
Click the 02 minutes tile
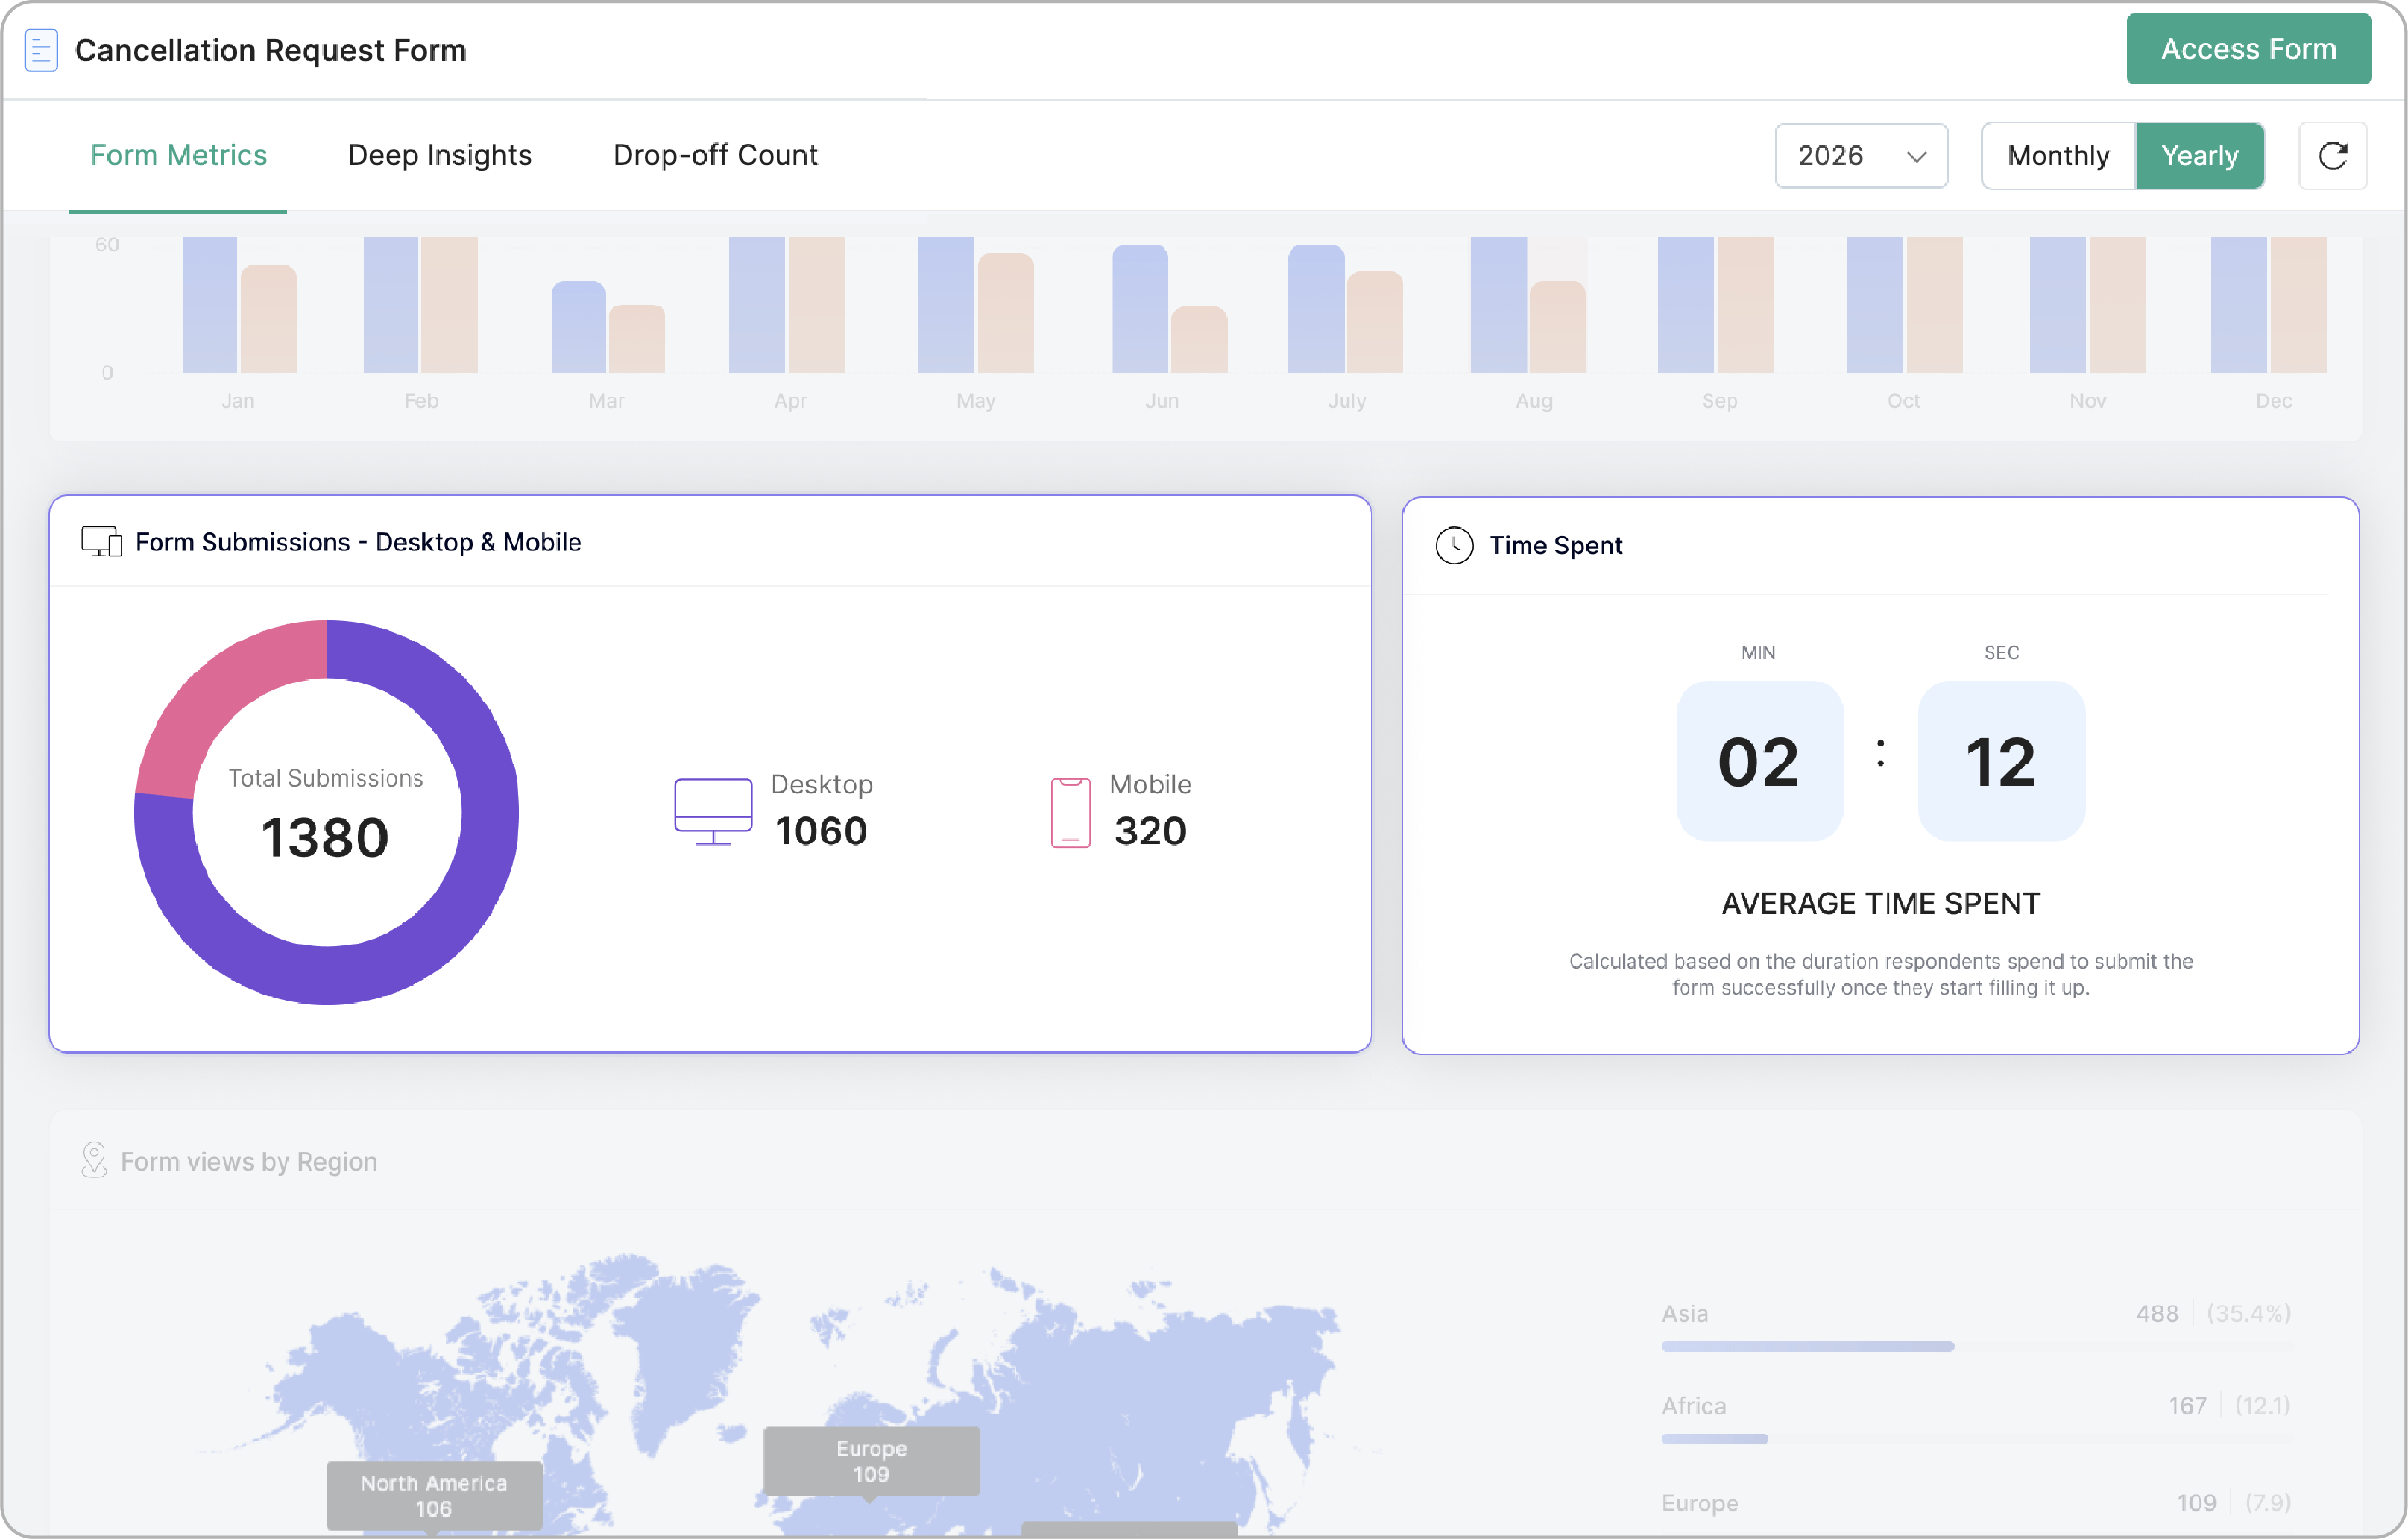tap(1759, 761)
